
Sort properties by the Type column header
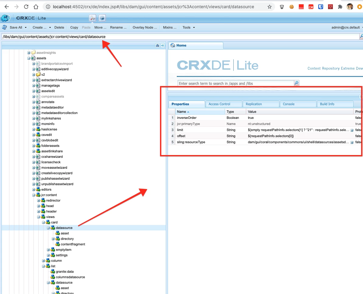point(235,112)
